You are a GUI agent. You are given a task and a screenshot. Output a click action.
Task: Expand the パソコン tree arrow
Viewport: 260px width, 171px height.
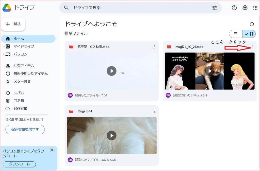pos(4,54)
